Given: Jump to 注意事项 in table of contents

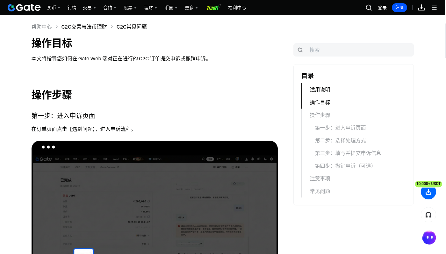Looking at the screenshot, I should point(320,178).
